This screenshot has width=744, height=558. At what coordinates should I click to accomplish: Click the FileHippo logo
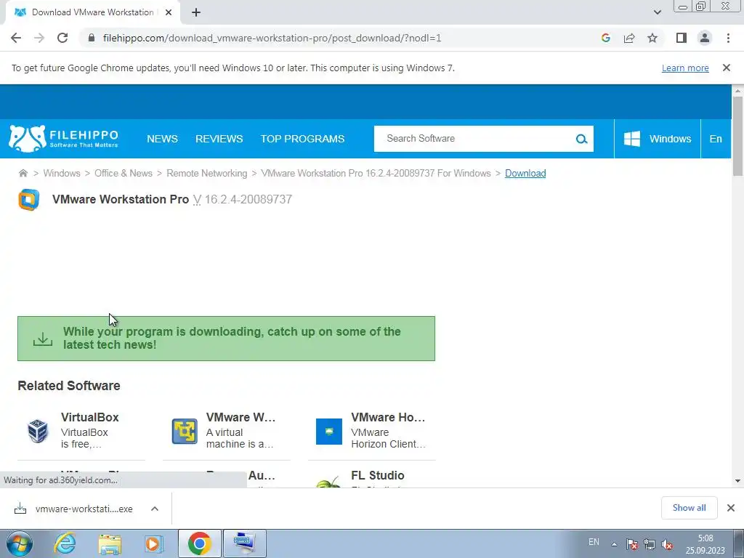coord(64,139)
